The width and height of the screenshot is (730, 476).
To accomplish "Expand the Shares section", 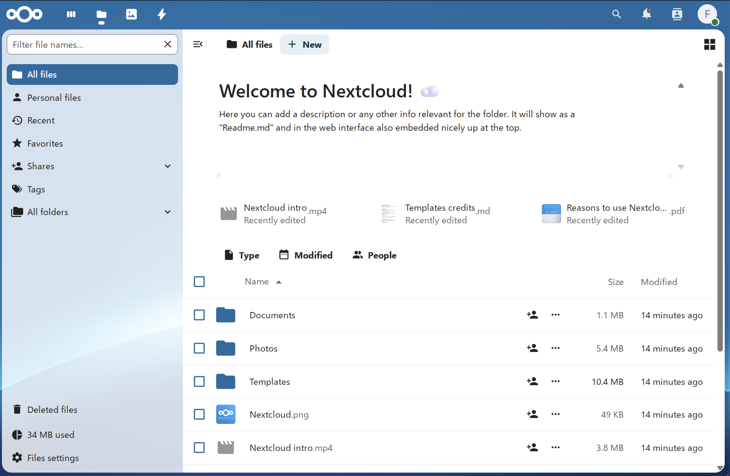I will point(168,166).
